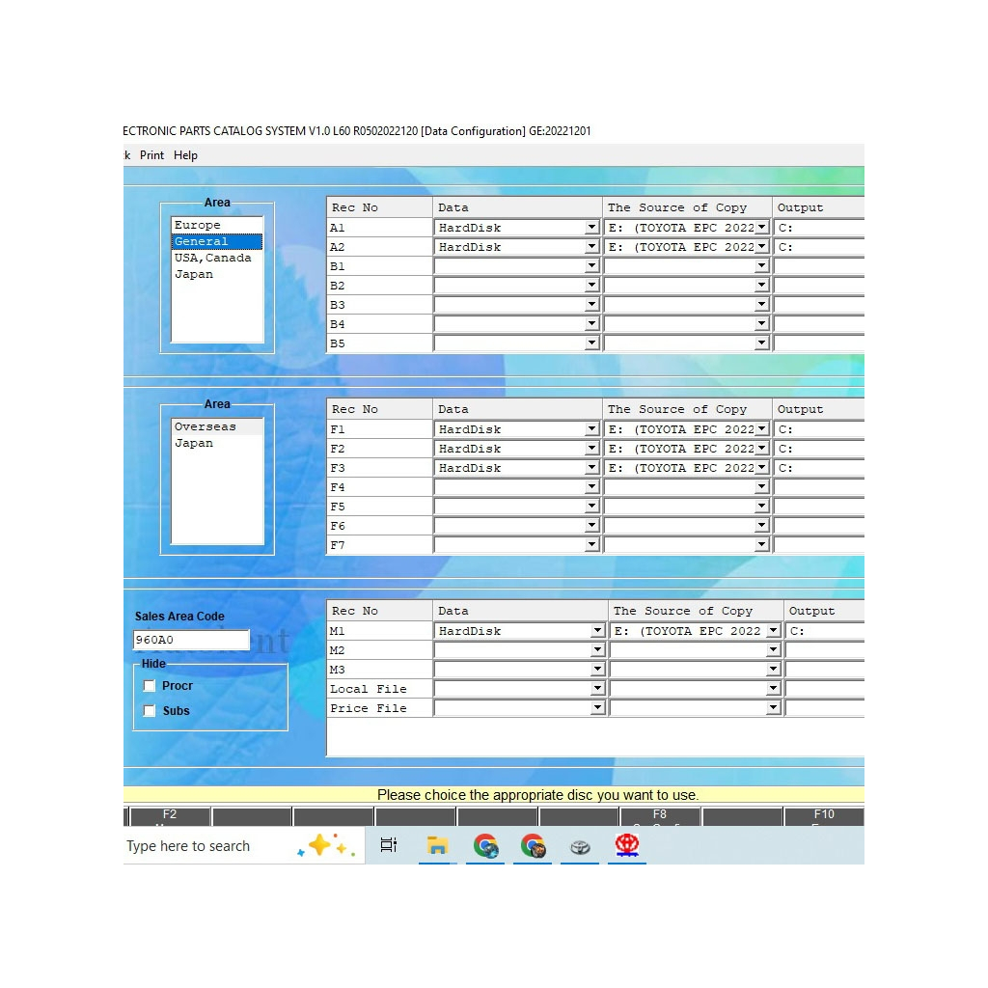Open the Help menu
The image size is (988, 988).
[x=185, y=155]
